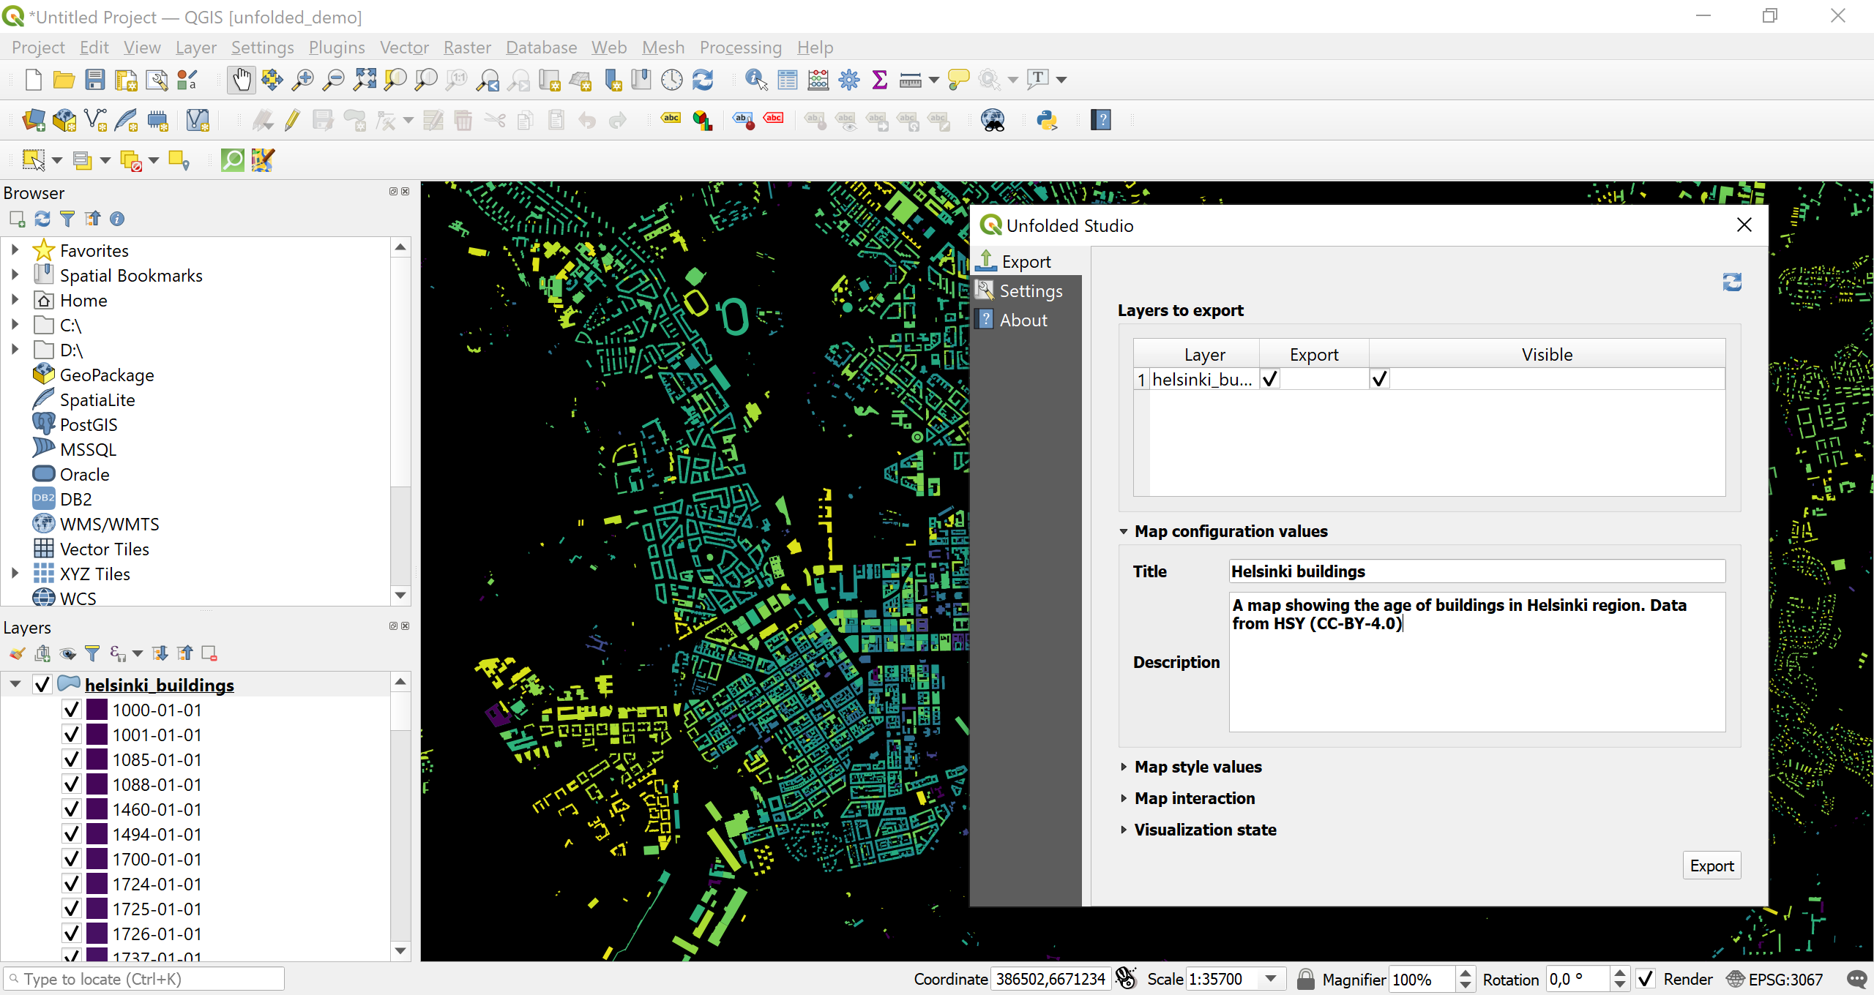The height and width of the screenshot is (995, 1874).
Task: Refresh the Unfolded Studio layer list
Action: pyautogui.click(x=1731, y=282)
